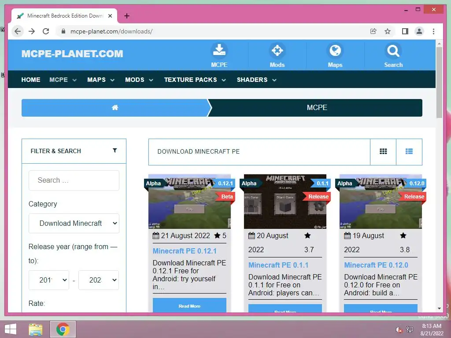Click the Beta tag on 0.12.1 card

pyautogui.click(x=227, y=197)
